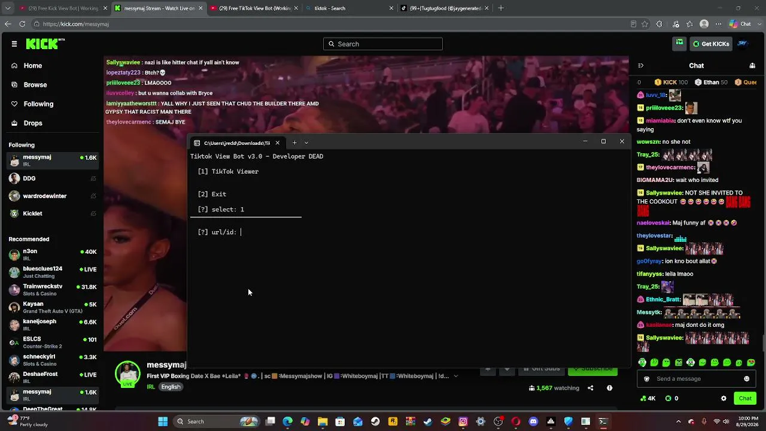766x431 pixels.
Task: Click the messymaj streamer avatar below video
Action: (x=127, y=374)
